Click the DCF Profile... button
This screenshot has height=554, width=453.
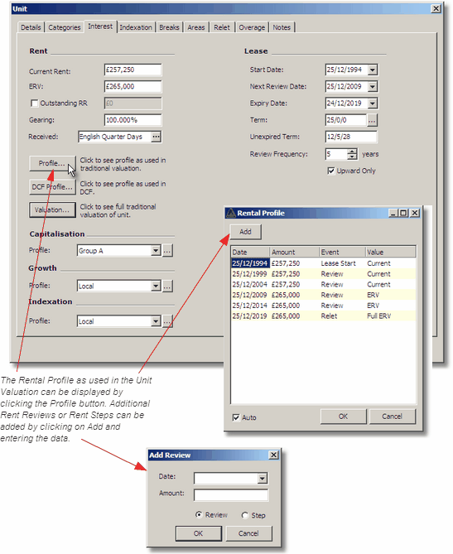point(52,187)
